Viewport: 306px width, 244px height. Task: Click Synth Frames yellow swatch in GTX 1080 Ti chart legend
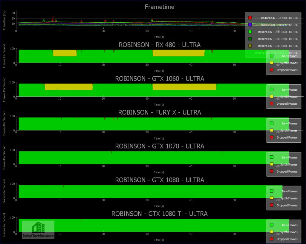271,232
